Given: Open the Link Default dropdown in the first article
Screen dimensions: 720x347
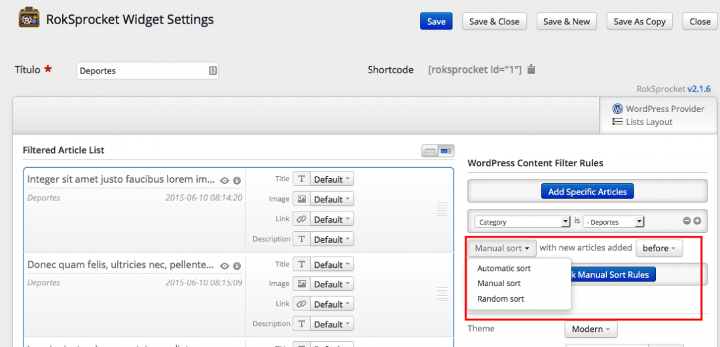Looking at the screenshot, I should 332,219.
